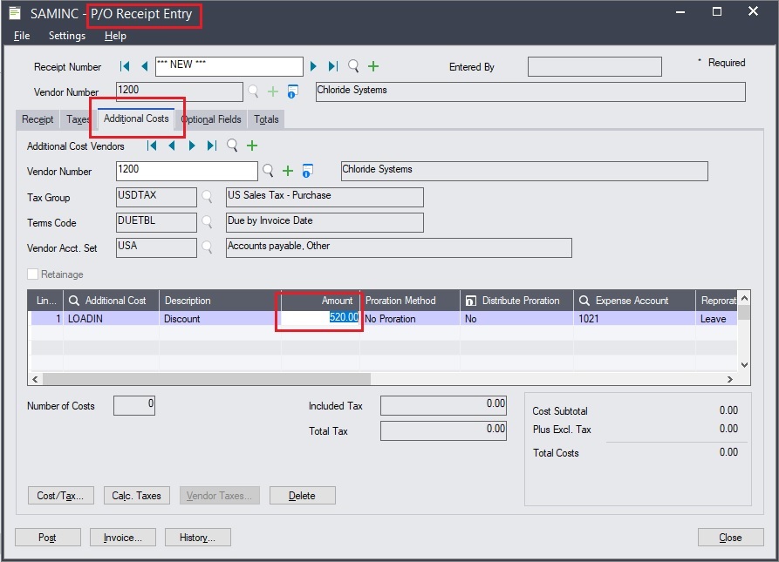Open the Help menu
This screenshot has width=779, height=562.
coord(115,36)
